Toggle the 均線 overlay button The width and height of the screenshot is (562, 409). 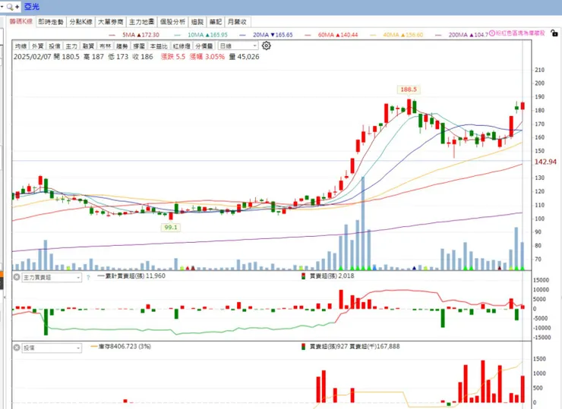(x=21, y=46)
